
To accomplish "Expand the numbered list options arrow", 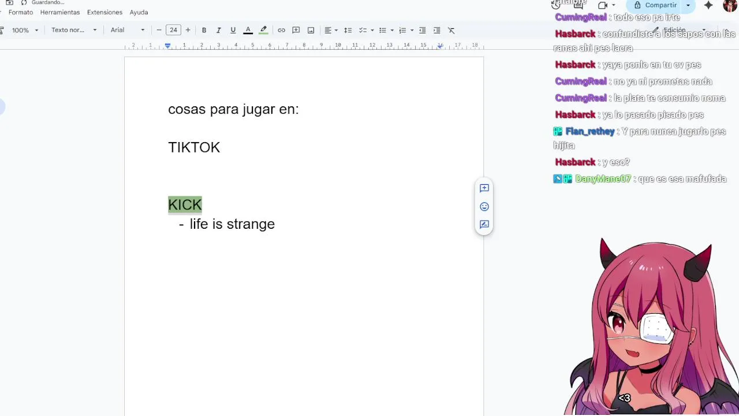I will [x=412, y=30].
